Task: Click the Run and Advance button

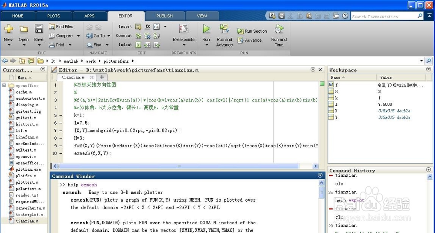Action: pos(224,35)
